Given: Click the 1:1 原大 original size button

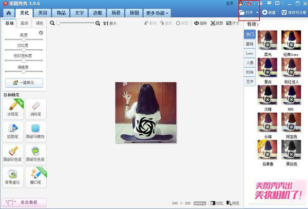Looking at the screenshot, I should (110, 24).
